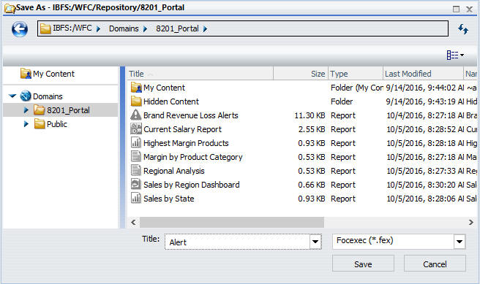Image resolution: width=480 pixels, height=284 pixels.
Task: Open the Focexec (*.fex) file type dropdown
Action: 460,242
